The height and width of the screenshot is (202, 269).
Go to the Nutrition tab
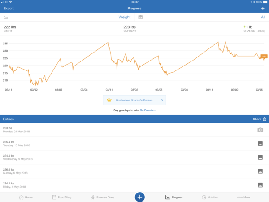click(210, 197)
